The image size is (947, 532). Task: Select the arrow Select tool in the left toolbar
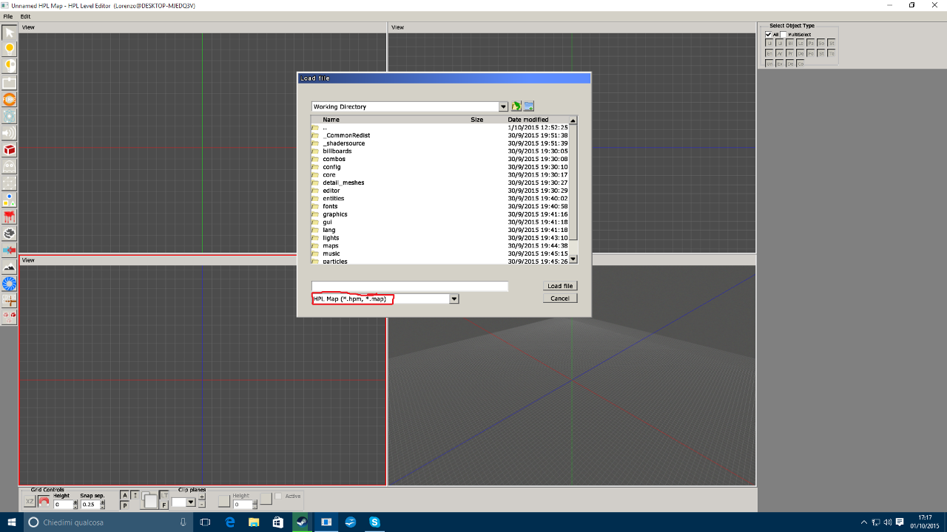click(x=9, y=33)
